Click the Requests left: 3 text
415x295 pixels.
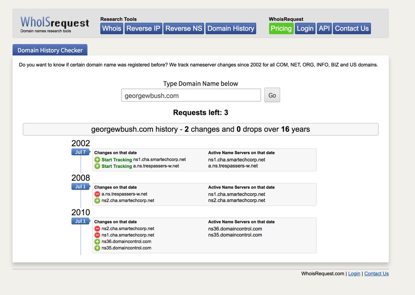[x=201, y=113]
